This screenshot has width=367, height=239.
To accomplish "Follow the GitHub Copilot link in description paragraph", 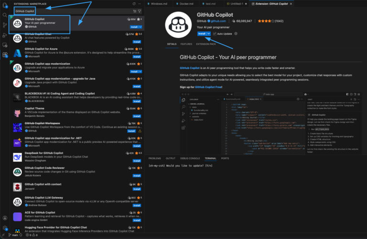I will [x=190, y=68].
